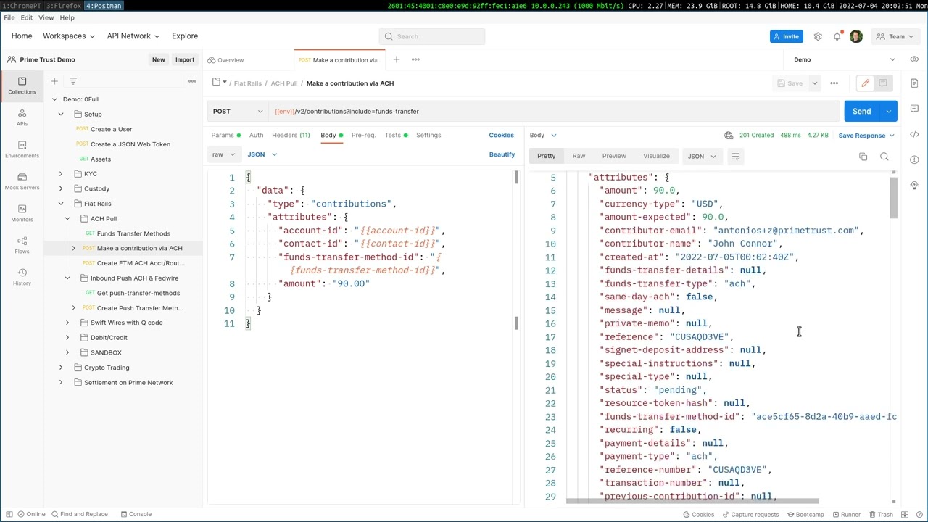Click the request URL input field
Image resolution: width=928 pixels, height=522 pixels.
tap(554, 112)
